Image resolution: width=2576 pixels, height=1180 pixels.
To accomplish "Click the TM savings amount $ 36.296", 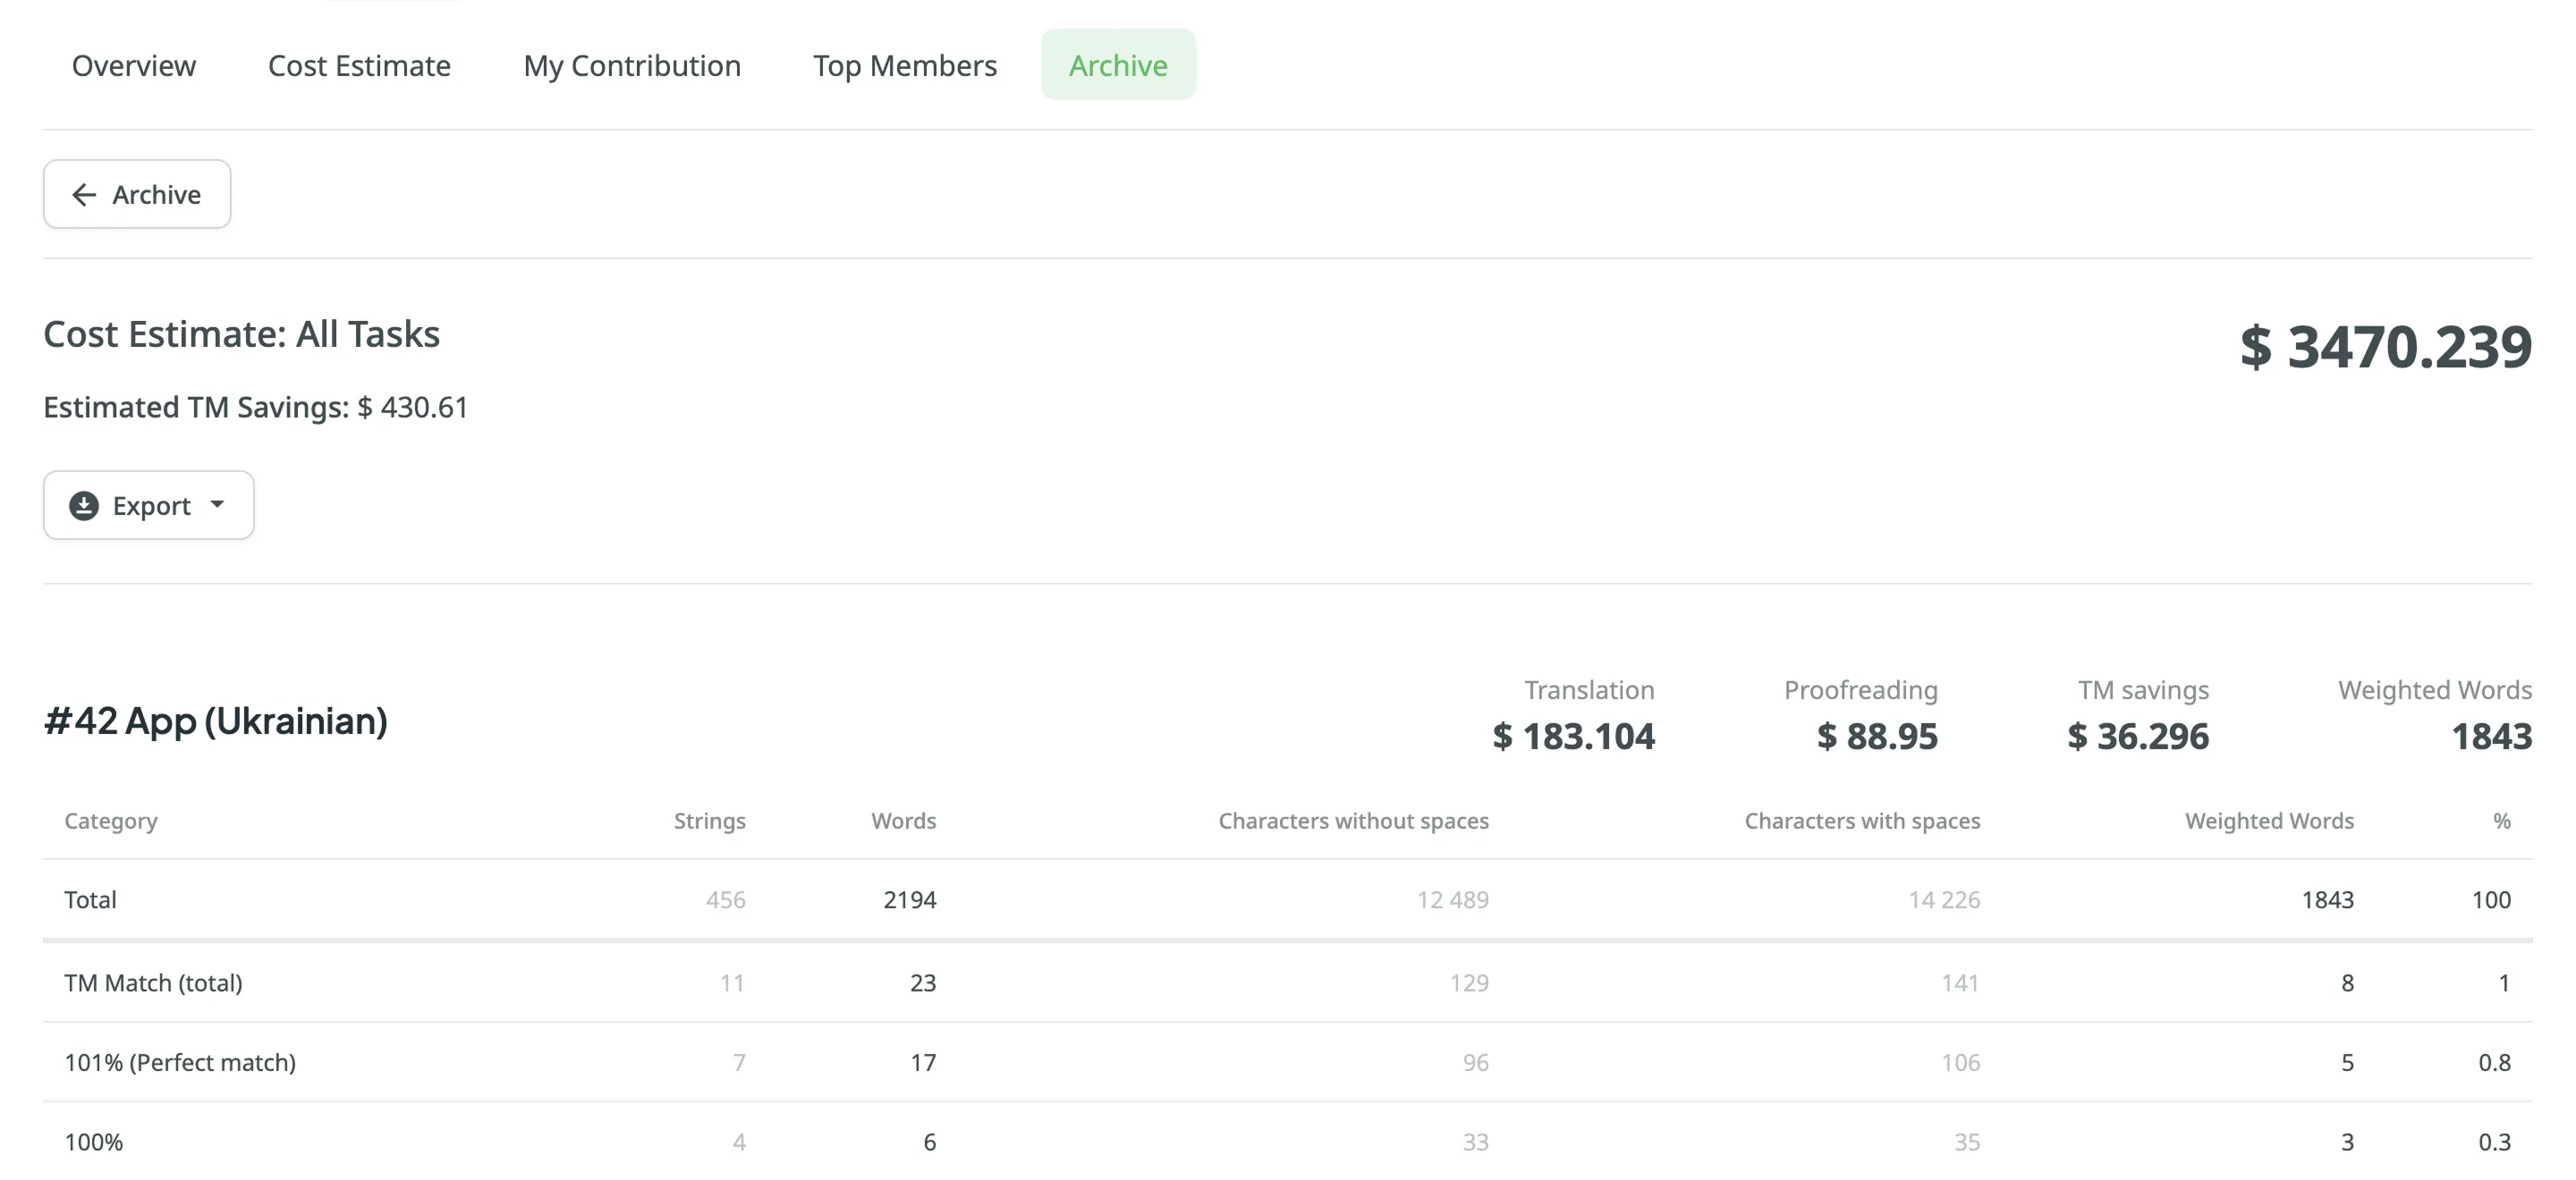I will click(x=2139, y=737).
